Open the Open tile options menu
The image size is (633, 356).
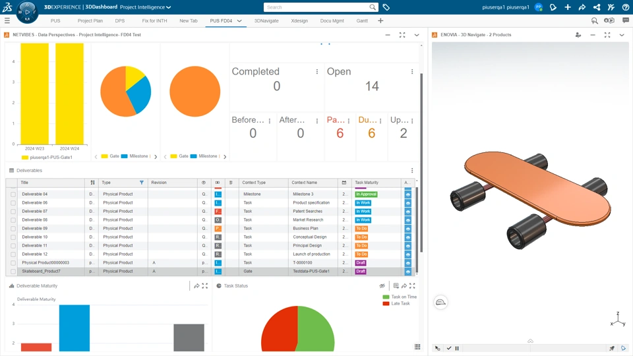click(x=412, y=71)
